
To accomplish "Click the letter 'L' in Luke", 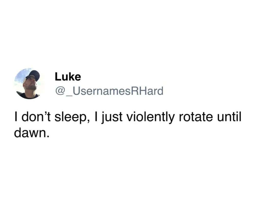I will pyautogui.click(x=58, y=77).
